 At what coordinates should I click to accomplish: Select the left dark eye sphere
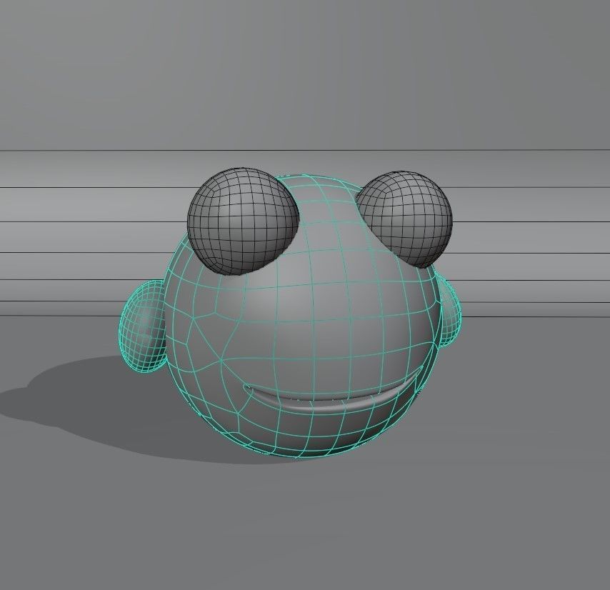pos(243,221)
